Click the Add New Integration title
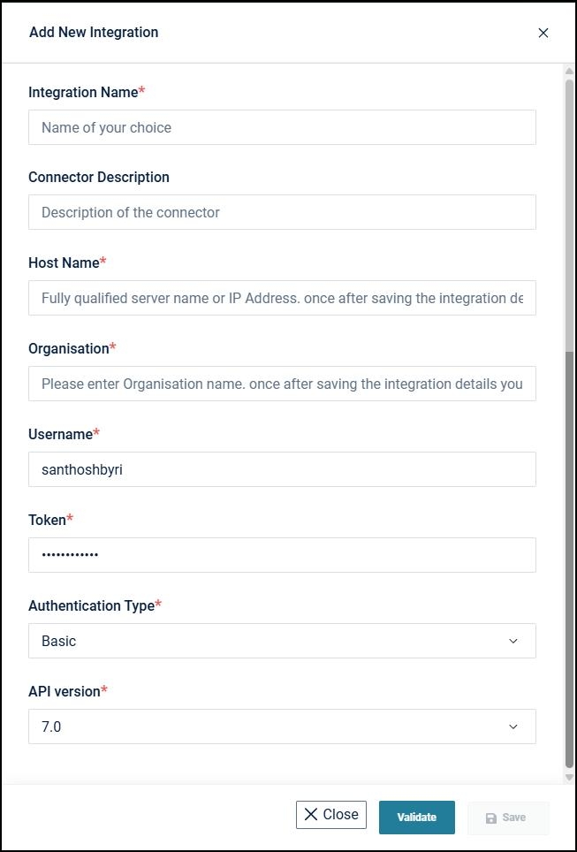Image resolution: width=577 pixels, height=852 pixels. pyautogui.click(x=94, y=33)
